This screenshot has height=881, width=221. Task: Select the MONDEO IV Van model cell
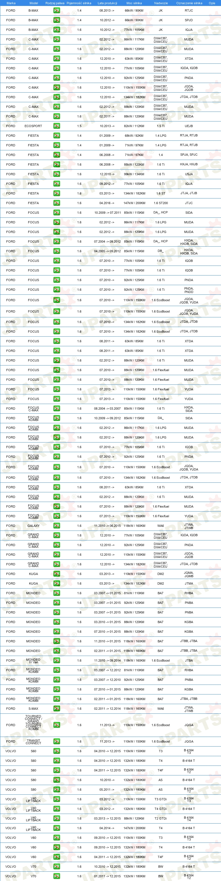[33, 660]
